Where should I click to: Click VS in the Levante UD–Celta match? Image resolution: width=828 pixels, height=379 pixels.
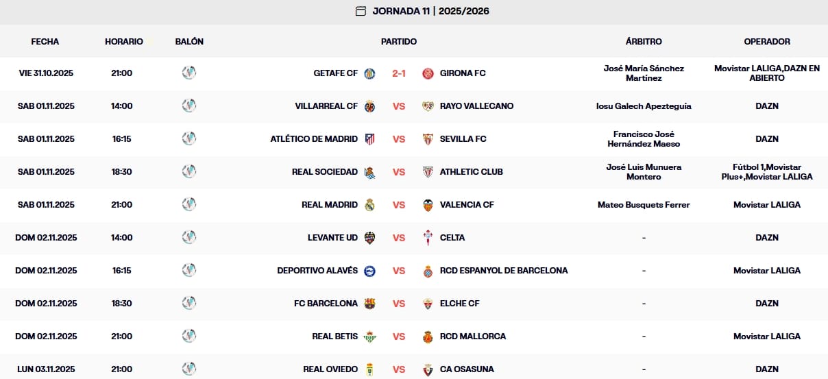click(399, 238)
